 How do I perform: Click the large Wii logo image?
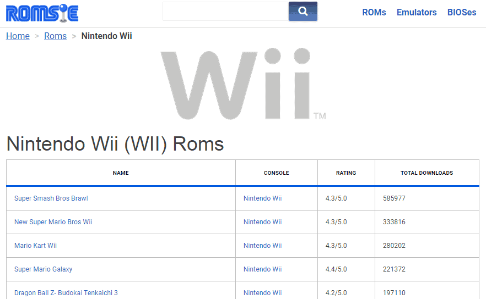tap(243, 84)
